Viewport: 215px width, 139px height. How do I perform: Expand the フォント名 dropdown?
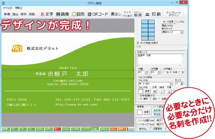tap(155, 84)
